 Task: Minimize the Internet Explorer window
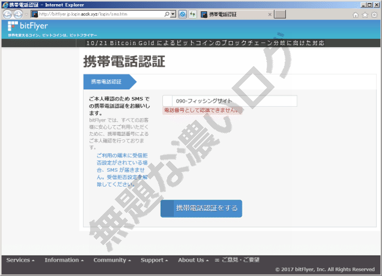pos(363,5)
